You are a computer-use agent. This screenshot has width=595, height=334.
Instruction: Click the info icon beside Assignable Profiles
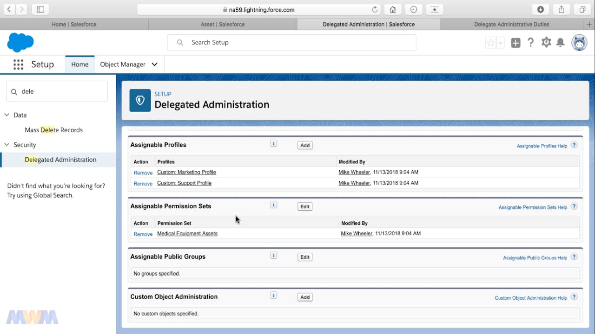coord(273,143)
